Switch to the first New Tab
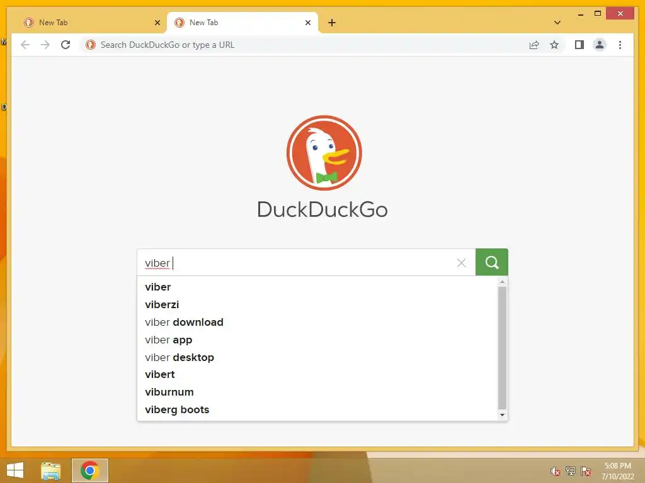Viewport: 645px width, 483px height. pos(91,23)
